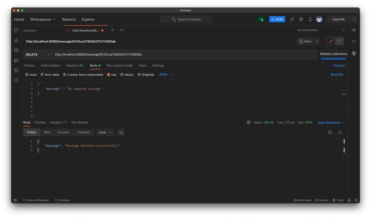Screen dimensions: 371x218
Task: Search the response with magnifier icon
Action: (x=340, y=133)
